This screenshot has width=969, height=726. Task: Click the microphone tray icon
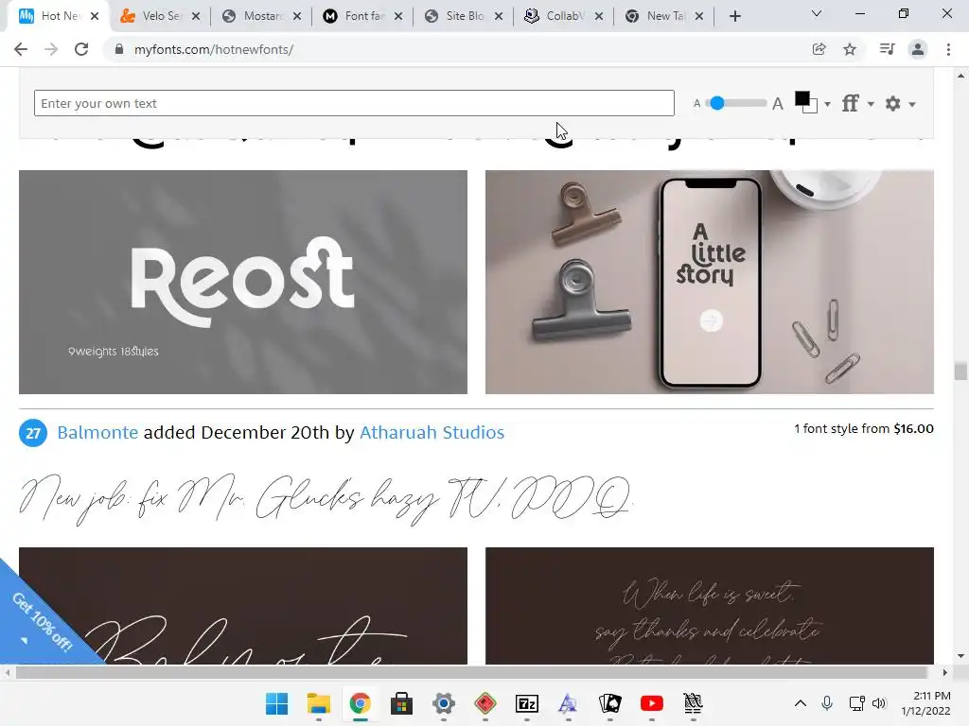click(827, 703)
